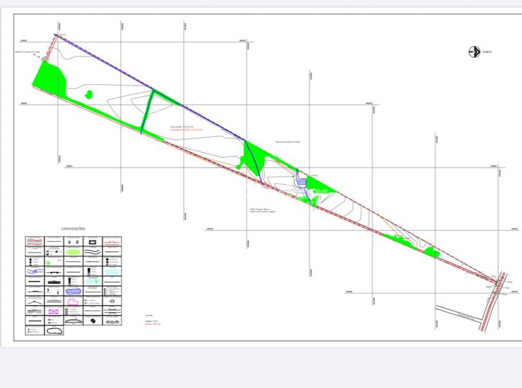Click the NORTE label beside compass
Viewport: 522px width, 388px height.
tap(487, 52)
